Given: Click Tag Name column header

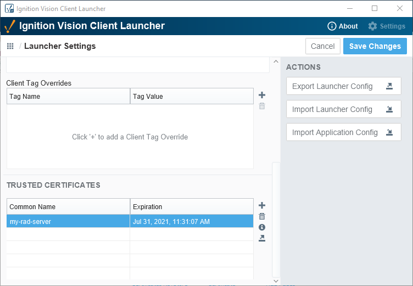Looking at the screenshot, I should [68, 97].
